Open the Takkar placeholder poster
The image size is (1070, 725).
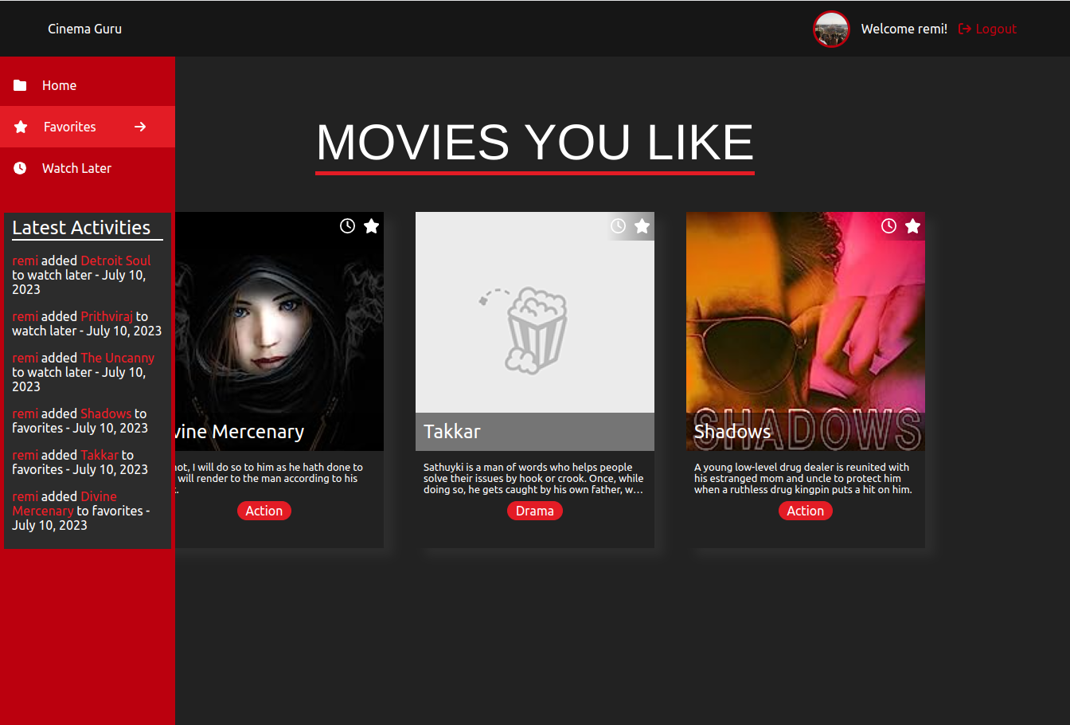coord(534,319)
